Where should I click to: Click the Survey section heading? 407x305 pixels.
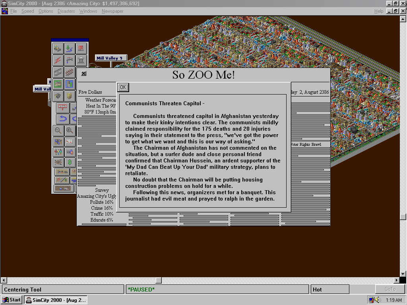(102, 190)
